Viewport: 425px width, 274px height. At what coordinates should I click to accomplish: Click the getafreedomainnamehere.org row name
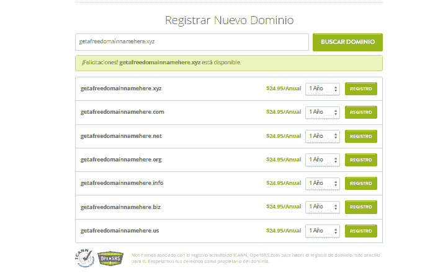(121, 160)
